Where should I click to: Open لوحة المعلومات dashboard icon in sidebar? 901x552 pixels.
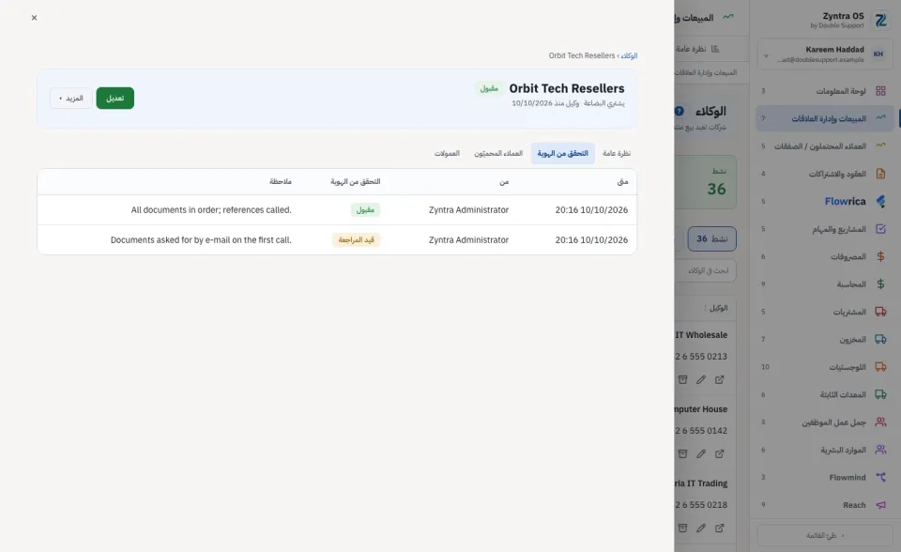tap(880, 91)
